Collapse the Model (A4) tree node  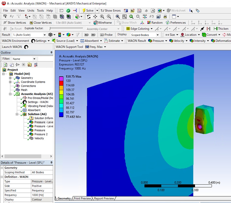pos(3,74)
